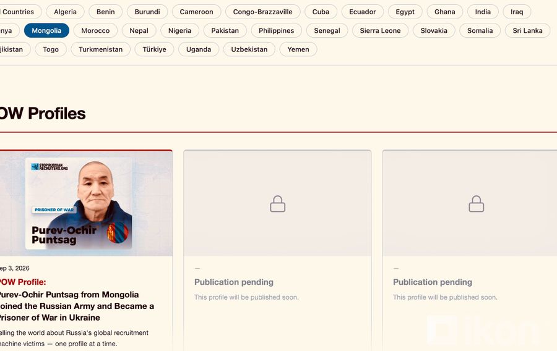The width and height of the screenshot is (557, 351).
Task: Click the 'POW Profile:' red label
Action: 23,282
